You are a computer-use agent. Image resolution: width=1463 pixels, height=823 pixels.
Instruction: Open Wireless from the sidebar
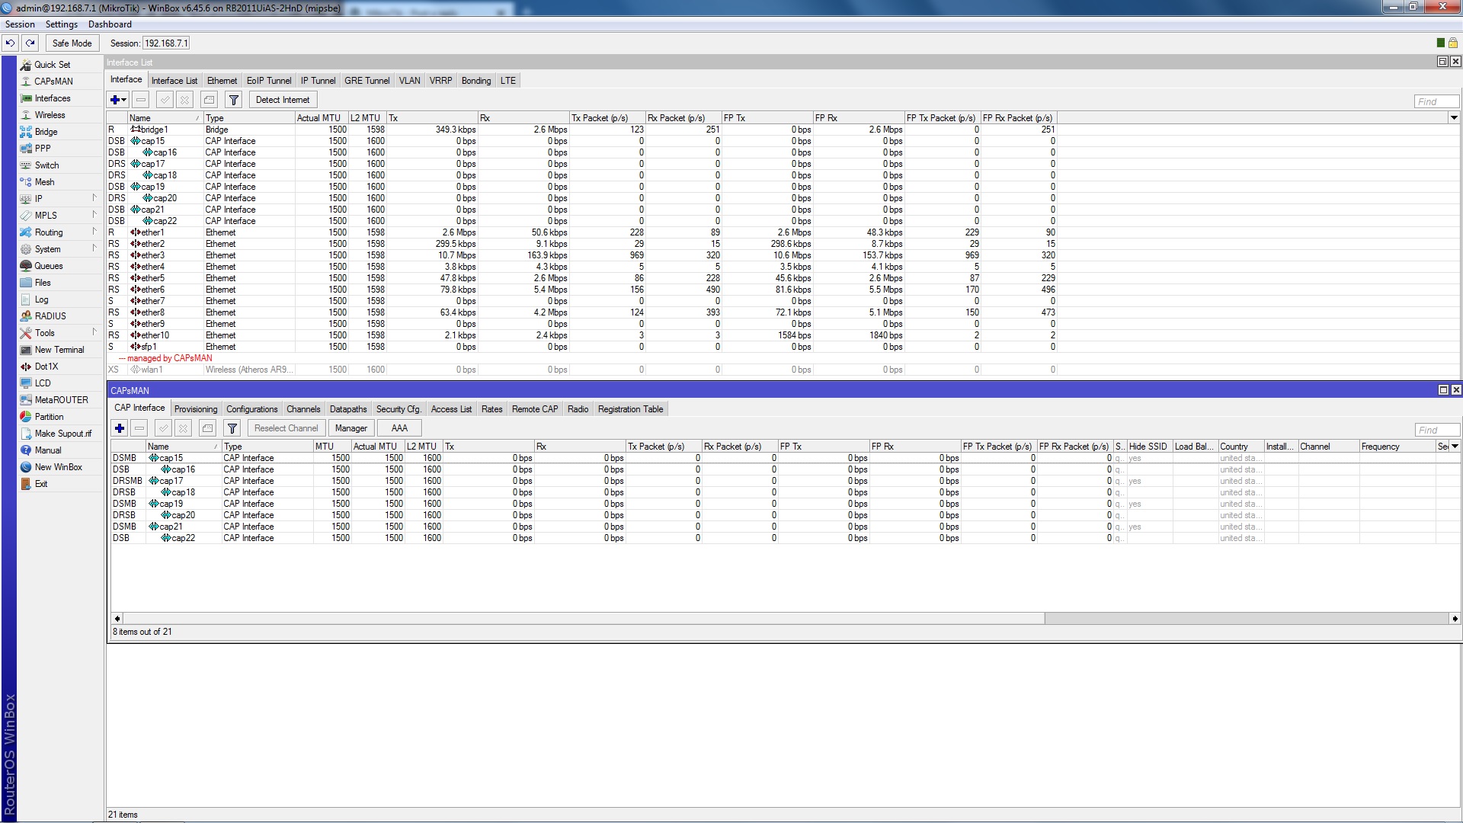[x=50, y=115]
